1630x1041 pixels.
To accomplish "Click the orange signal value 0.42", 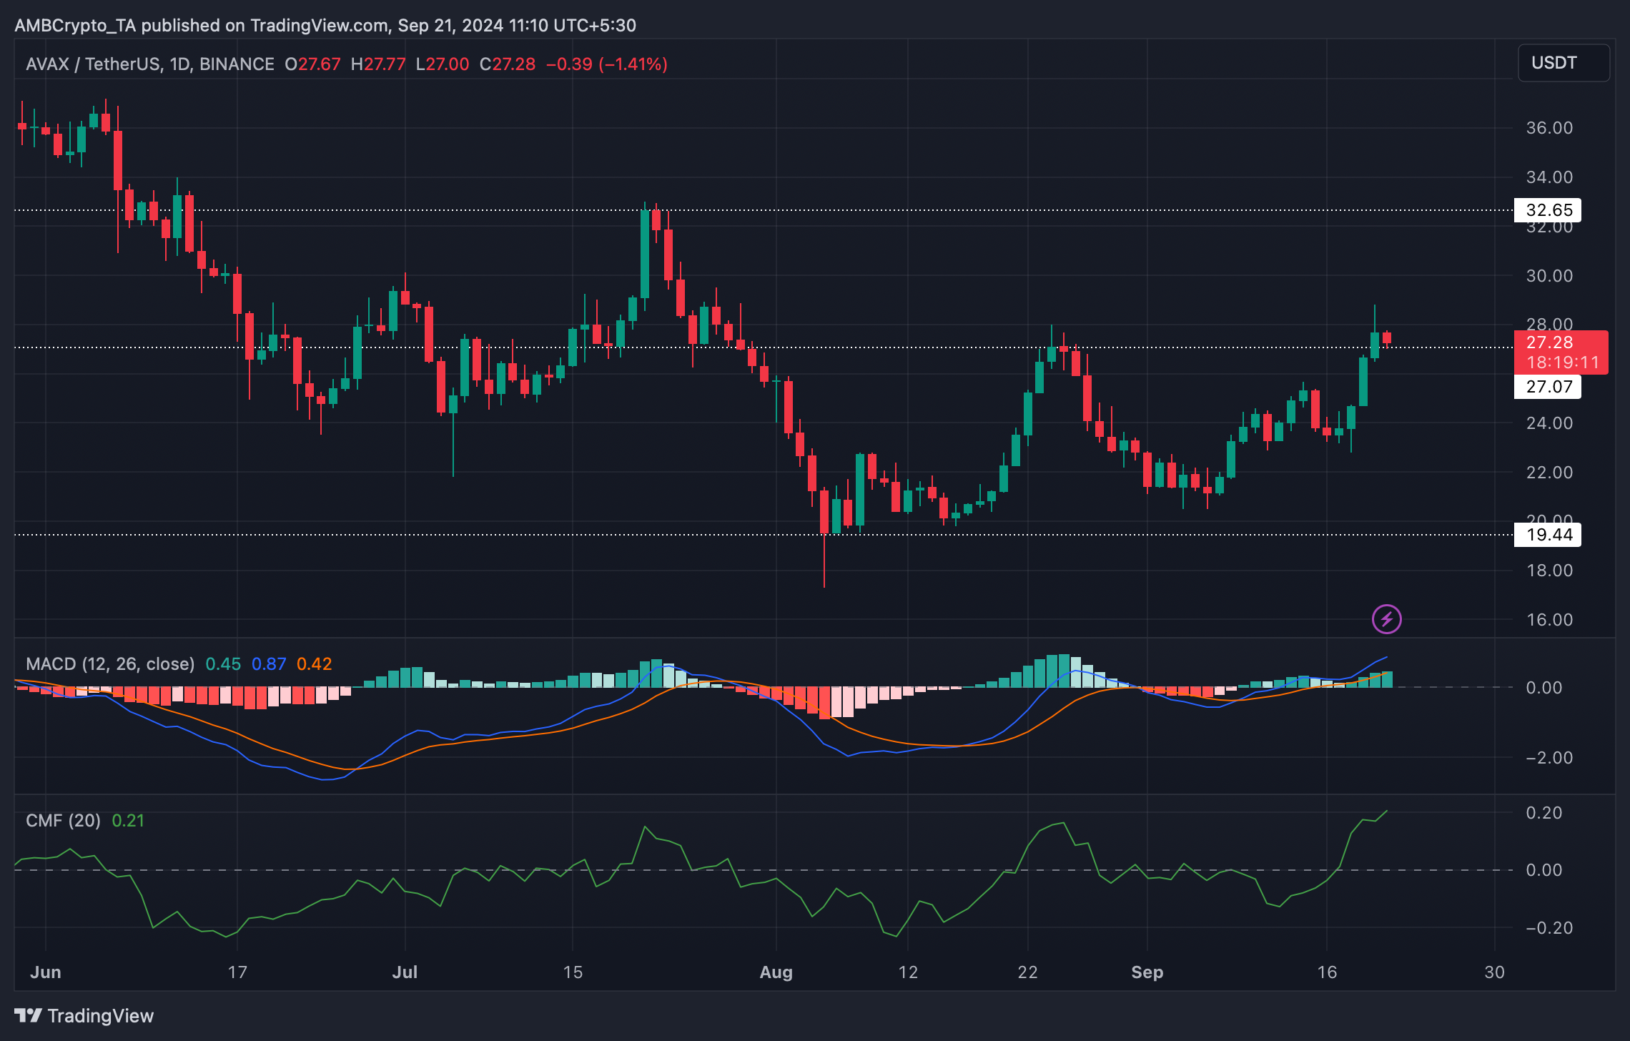I will [x=315, y=664].
